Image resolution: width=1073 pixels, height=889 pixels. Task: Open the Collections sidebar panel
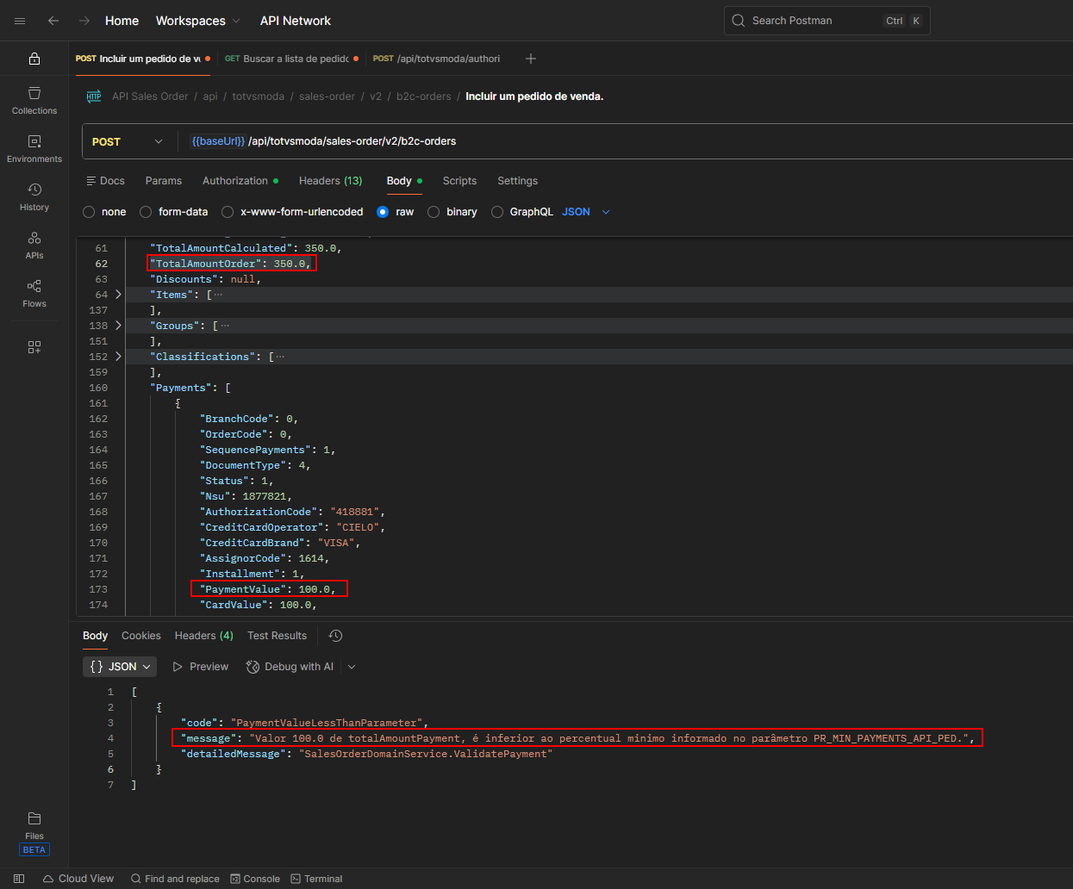34,101
